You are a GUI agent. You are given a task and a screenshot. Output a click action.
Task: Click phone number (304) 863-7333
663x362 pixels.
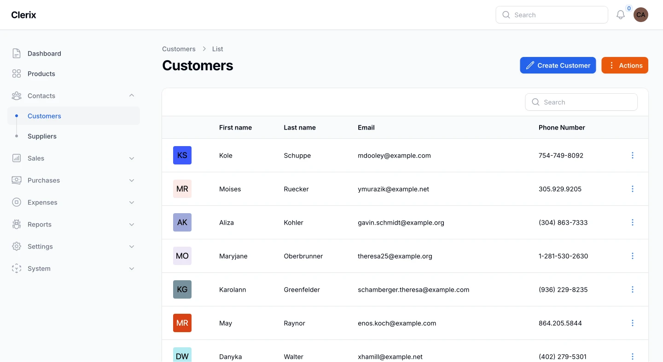pos(563,222)
